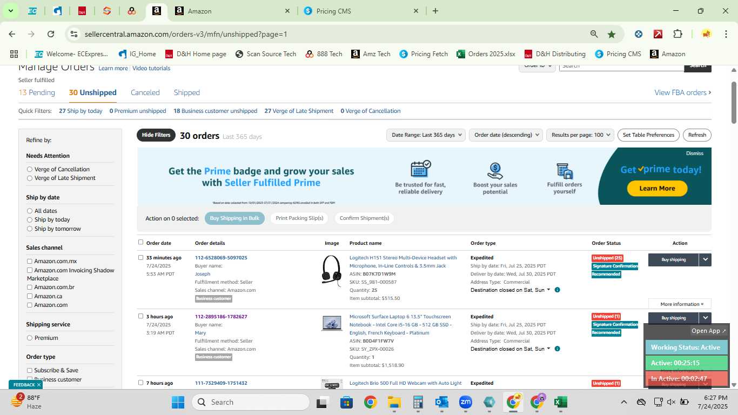The height and width of the screenshot is (415, 738).
Task: Select the Verge of Late Shipment radio
Action: (x=30, y=178)
